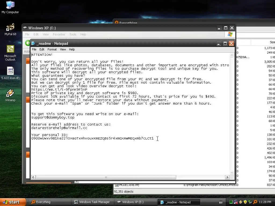The height and width of the screenshot is (206, 275).
Task: Click the Start button
Action: point(13,202)
